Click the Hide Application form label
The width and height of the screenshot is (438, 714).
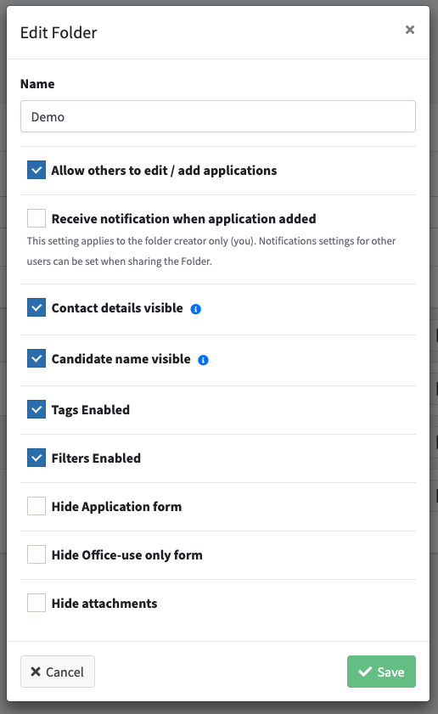coord(116,507)
